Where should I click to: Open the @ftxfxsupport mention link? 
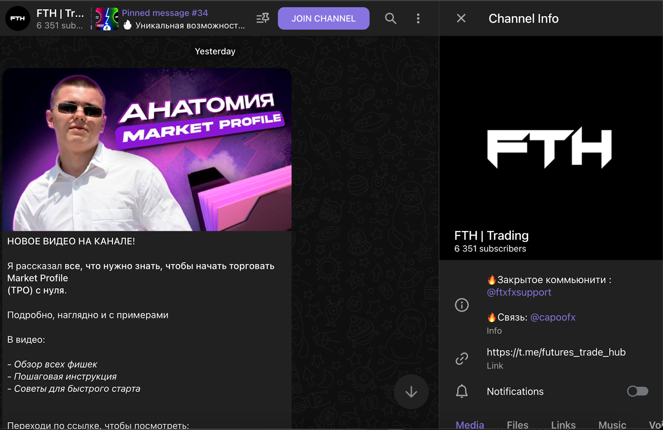519,292
